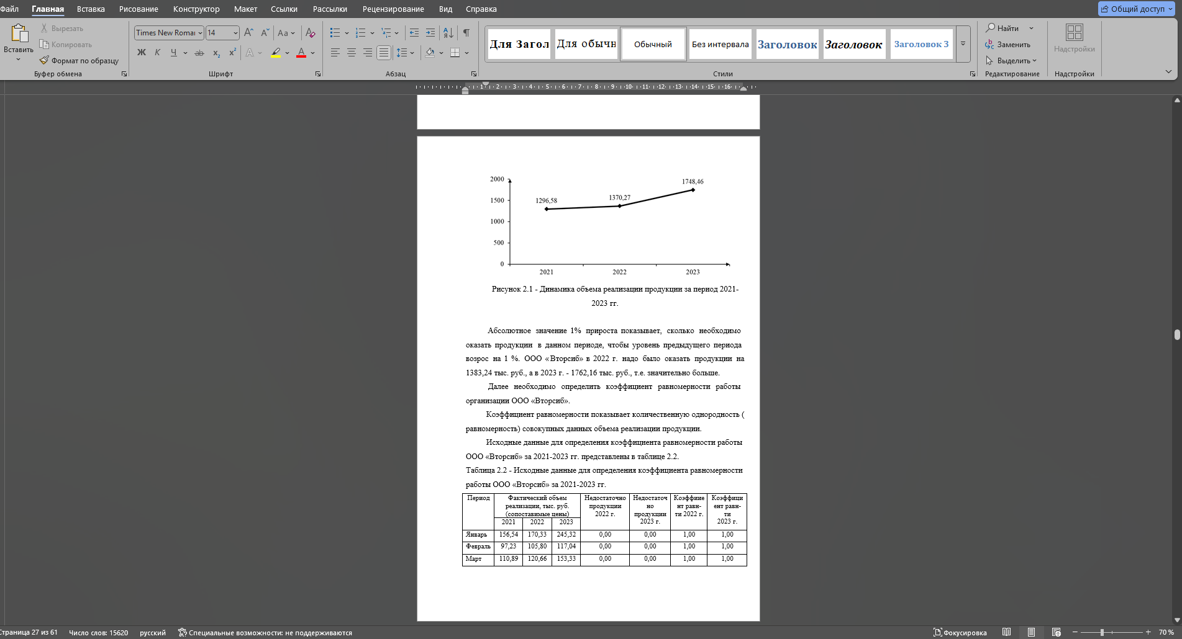1182x639 pixels.
Task: Open the File (Файл) menu
Action: point(9,9)
